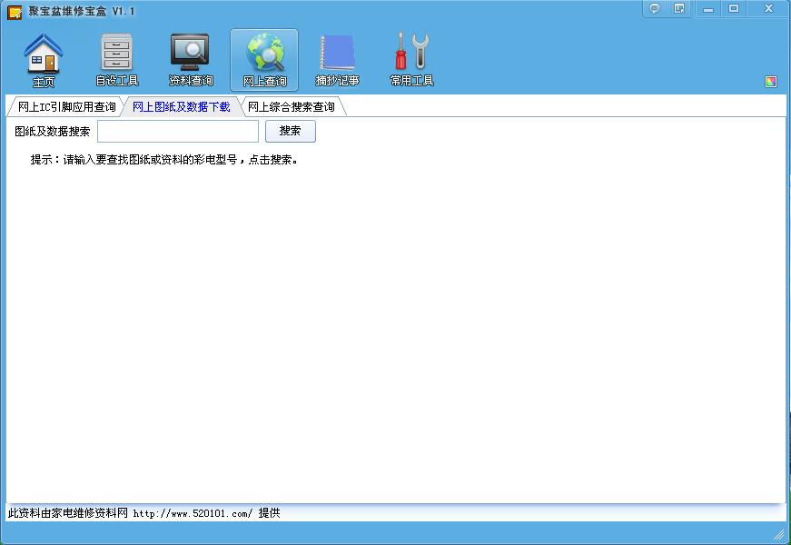Screen dimensions: 791x545
Task: Click the chat bubble icon in title bar
Action: pos(654,8)
